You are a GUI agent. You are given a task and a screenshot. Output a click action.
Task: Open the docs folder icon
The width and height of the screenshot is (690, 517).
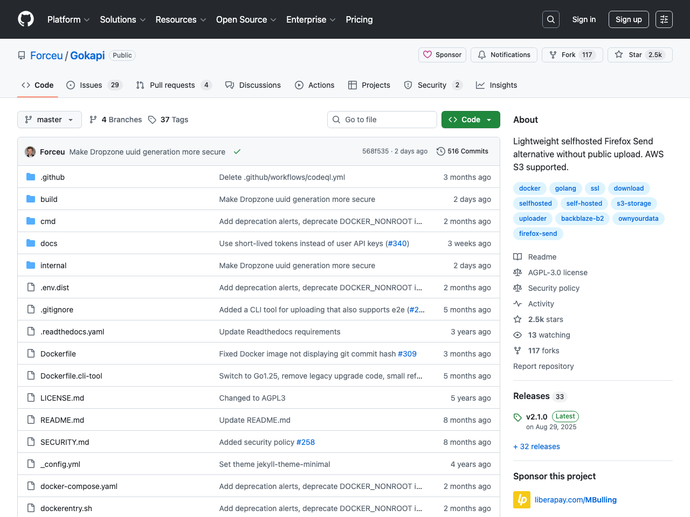click(31, 243)
